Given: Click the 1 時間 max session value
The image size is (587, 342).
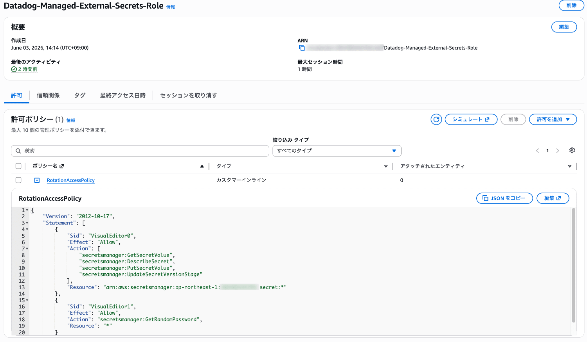Looking at the screenshot, I should [x=305, y=69].
